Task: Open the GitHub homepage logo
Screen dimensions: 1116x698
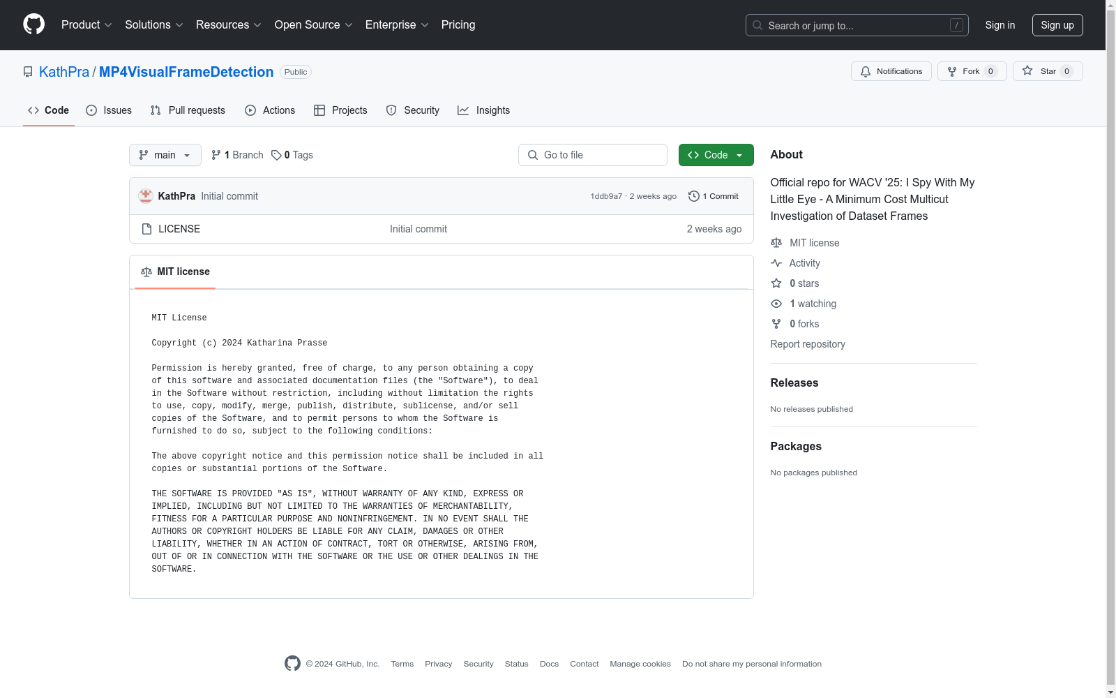Action: tap(33, 24)
